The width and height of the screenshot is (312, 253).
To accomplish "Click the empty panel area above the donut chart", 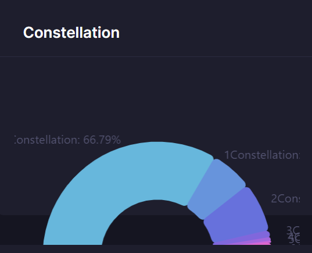I will tap(156, 95).
